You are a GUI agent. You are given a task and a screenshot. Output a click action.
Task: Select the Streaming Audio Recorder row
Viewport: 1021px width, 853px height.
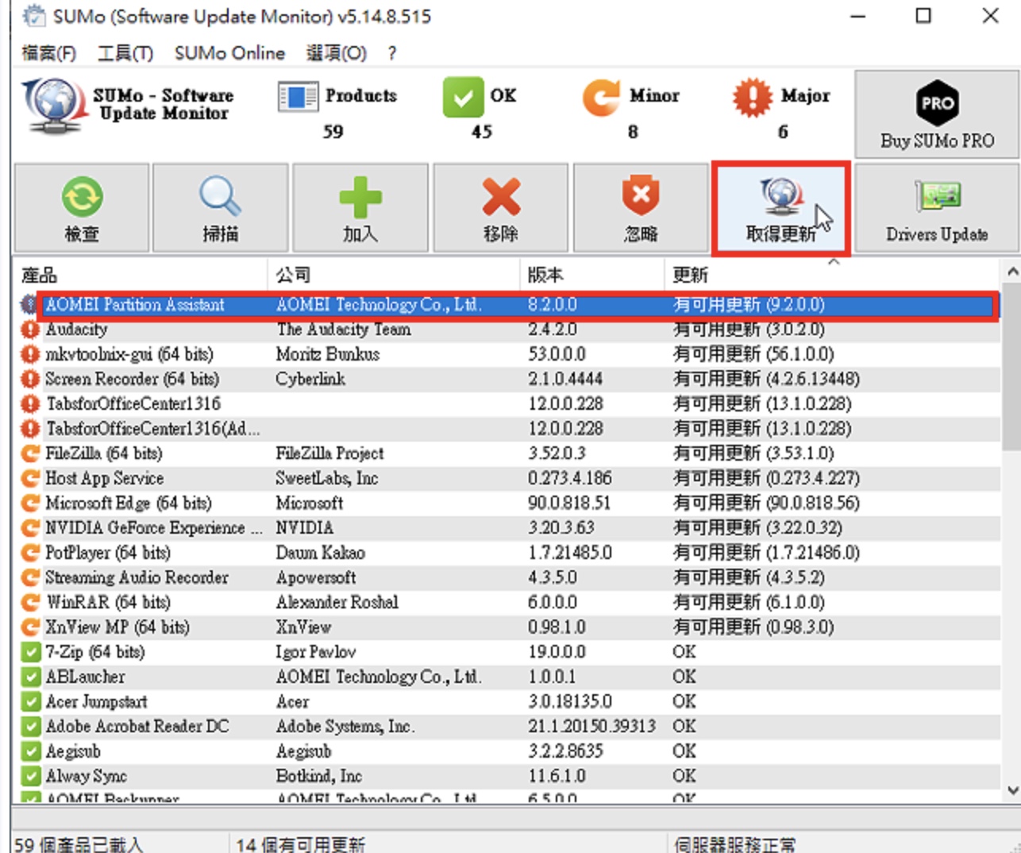(508, 577)
